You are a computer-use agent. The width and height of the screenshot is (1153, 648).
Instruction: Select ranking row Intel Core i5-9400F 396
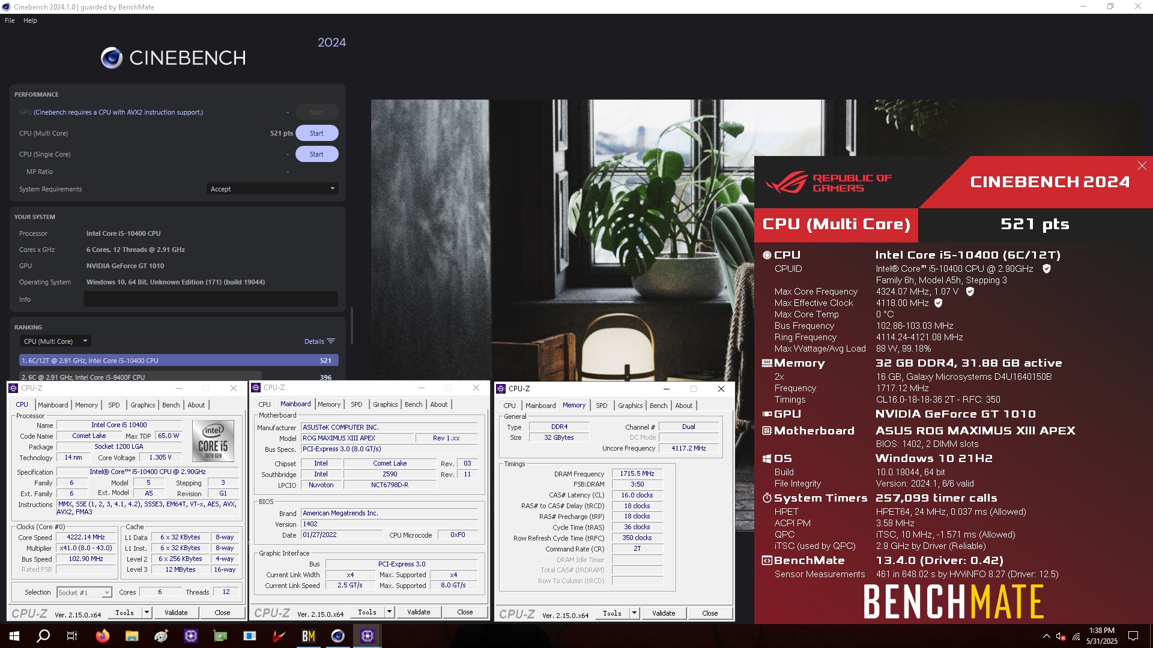click(179, 377)
